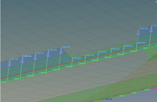Click the partial M text in the top corner
The height and width of the screenshot is (102, 157).
(x=156, y=2)
